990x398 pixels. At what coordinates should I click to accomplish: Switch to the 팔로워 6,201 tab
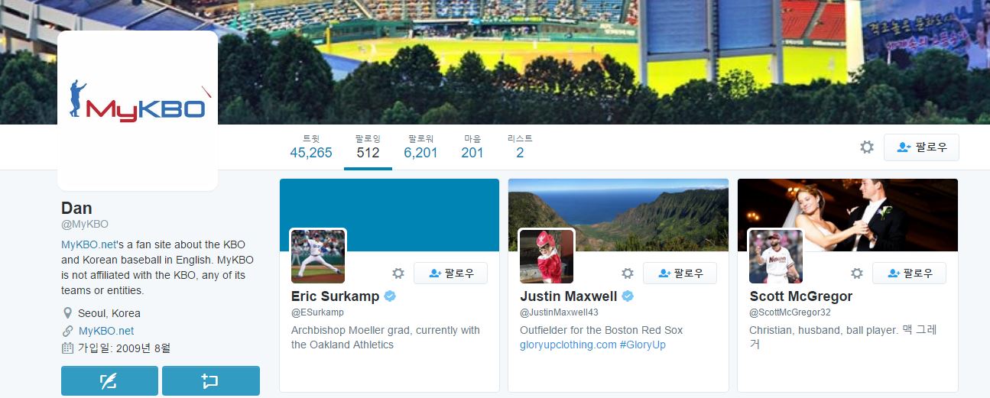(420, 147)
